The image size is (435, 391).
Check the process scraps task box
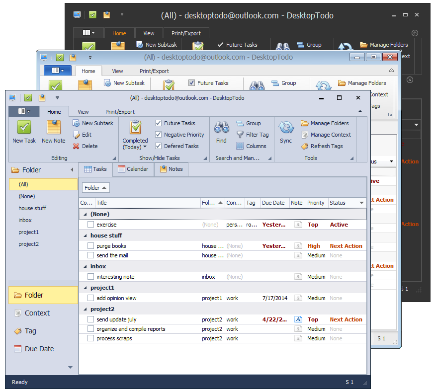tap(90, 338)
